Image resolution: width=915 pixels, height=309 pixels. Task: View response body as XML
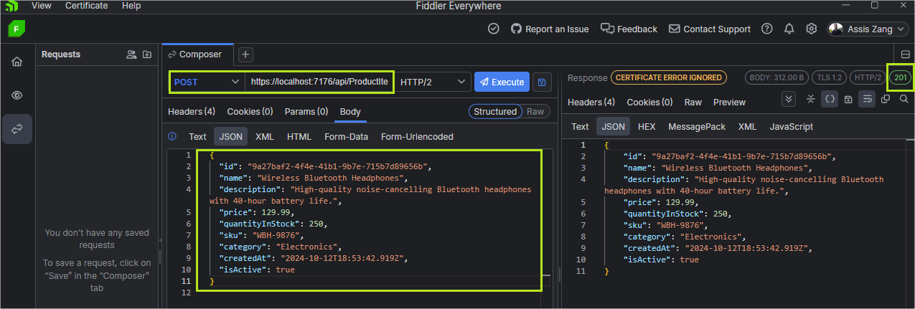tap(747, 126)
